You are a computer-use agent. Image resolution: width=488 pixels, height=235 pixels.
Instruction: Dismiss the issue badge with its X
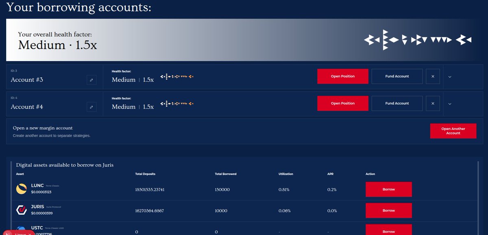(x=30, y=234)
